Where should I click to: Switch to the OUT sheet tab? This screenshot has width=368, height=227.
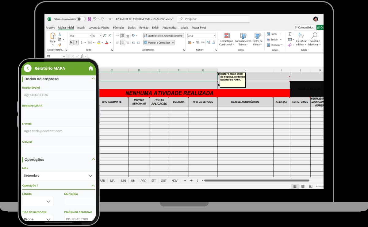pyautogui.click(x=163, y=181)
